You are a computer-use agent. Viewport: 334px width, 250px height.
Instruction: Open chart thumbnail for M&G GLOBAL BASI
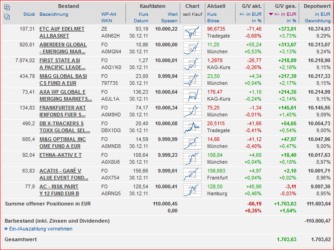click(192, 80)
